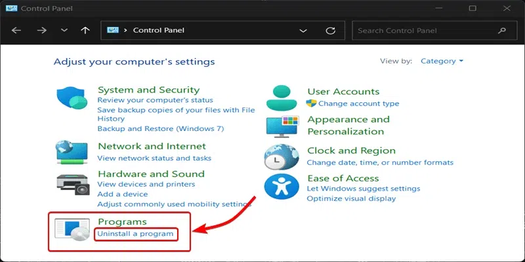The width and height of the screenshot is (525, 262).
Task: Go up one folder level with Up arrow
Action: click(85, 30)
